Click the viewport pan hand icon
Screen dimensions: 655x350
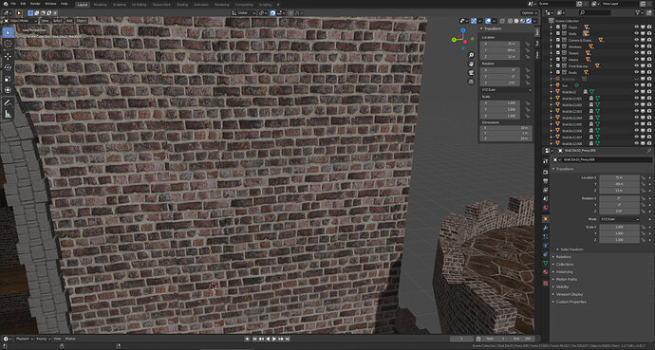pos(471,64)
